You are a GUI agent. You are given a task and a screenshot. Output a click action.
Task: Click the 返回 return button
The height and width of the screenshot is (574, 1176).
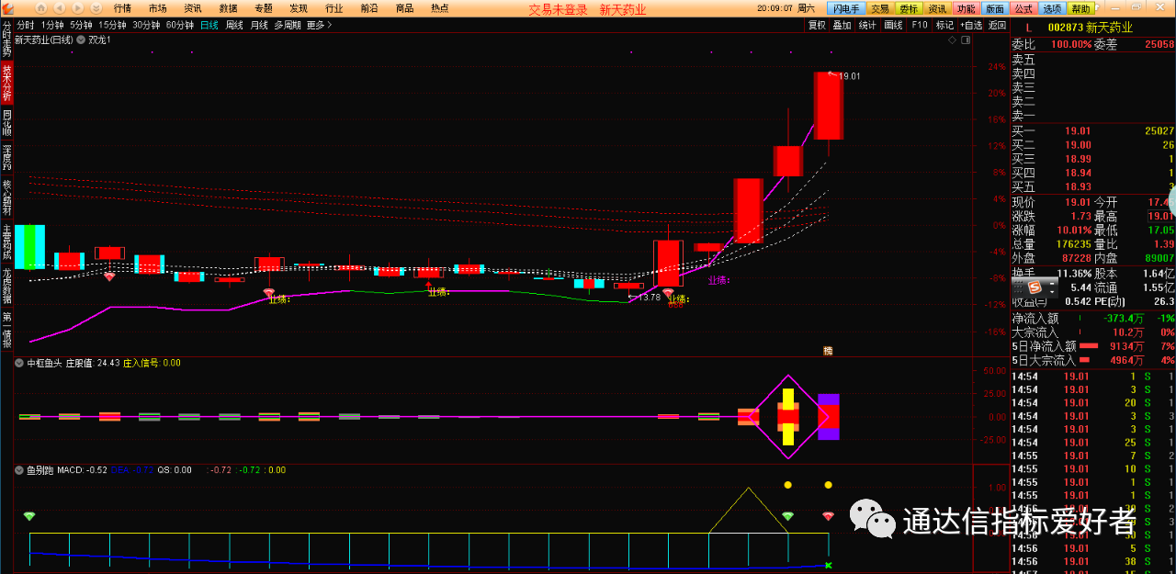point(997,25)
